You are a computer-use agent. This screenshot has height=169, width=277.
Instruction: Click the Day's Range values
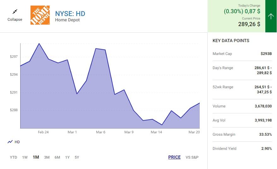263,70
